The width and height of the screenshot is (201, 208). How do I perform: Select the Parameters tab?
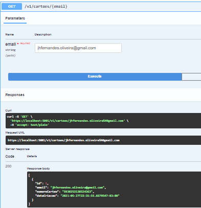(x=15, y=18)
